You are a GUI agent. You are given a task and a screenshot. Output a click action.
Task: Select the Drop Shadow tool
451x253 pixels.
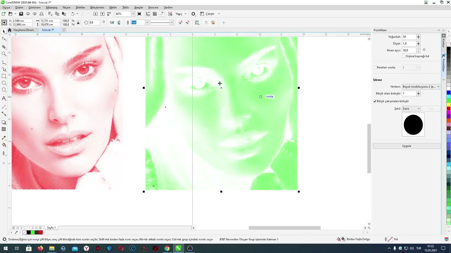pos(4,122)
